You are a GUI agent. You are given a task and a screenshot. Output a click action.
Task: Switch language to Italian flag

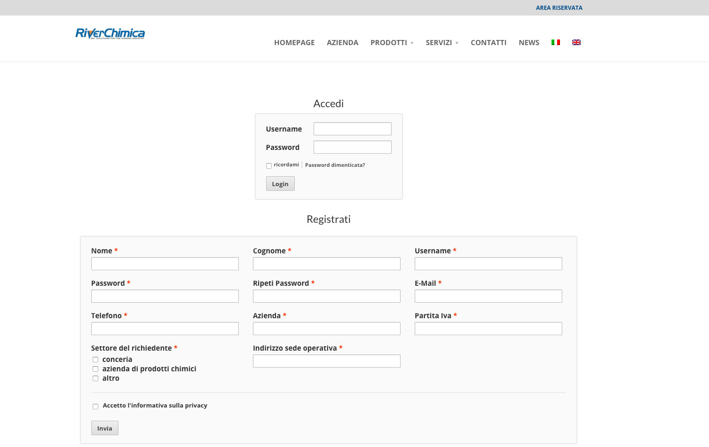556,42
